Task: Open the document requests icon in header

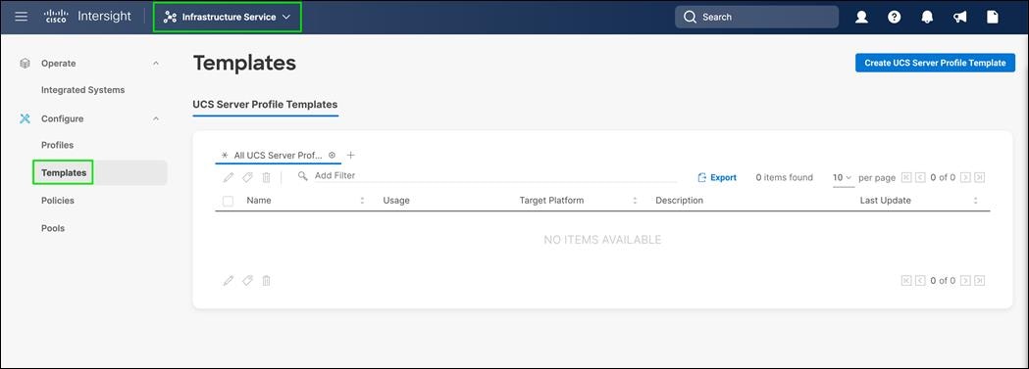Action: pos(993,17)
